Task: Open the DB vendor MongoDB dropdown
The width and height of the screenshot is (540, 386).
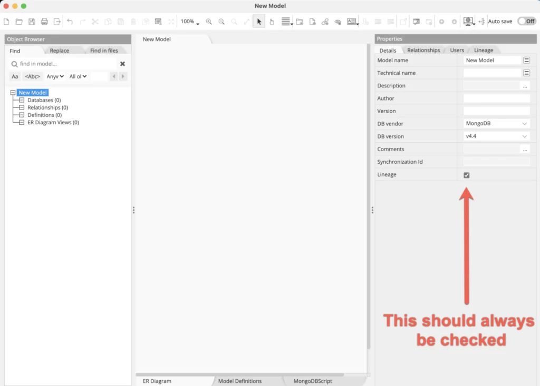Action: click(x=496, y=124)
